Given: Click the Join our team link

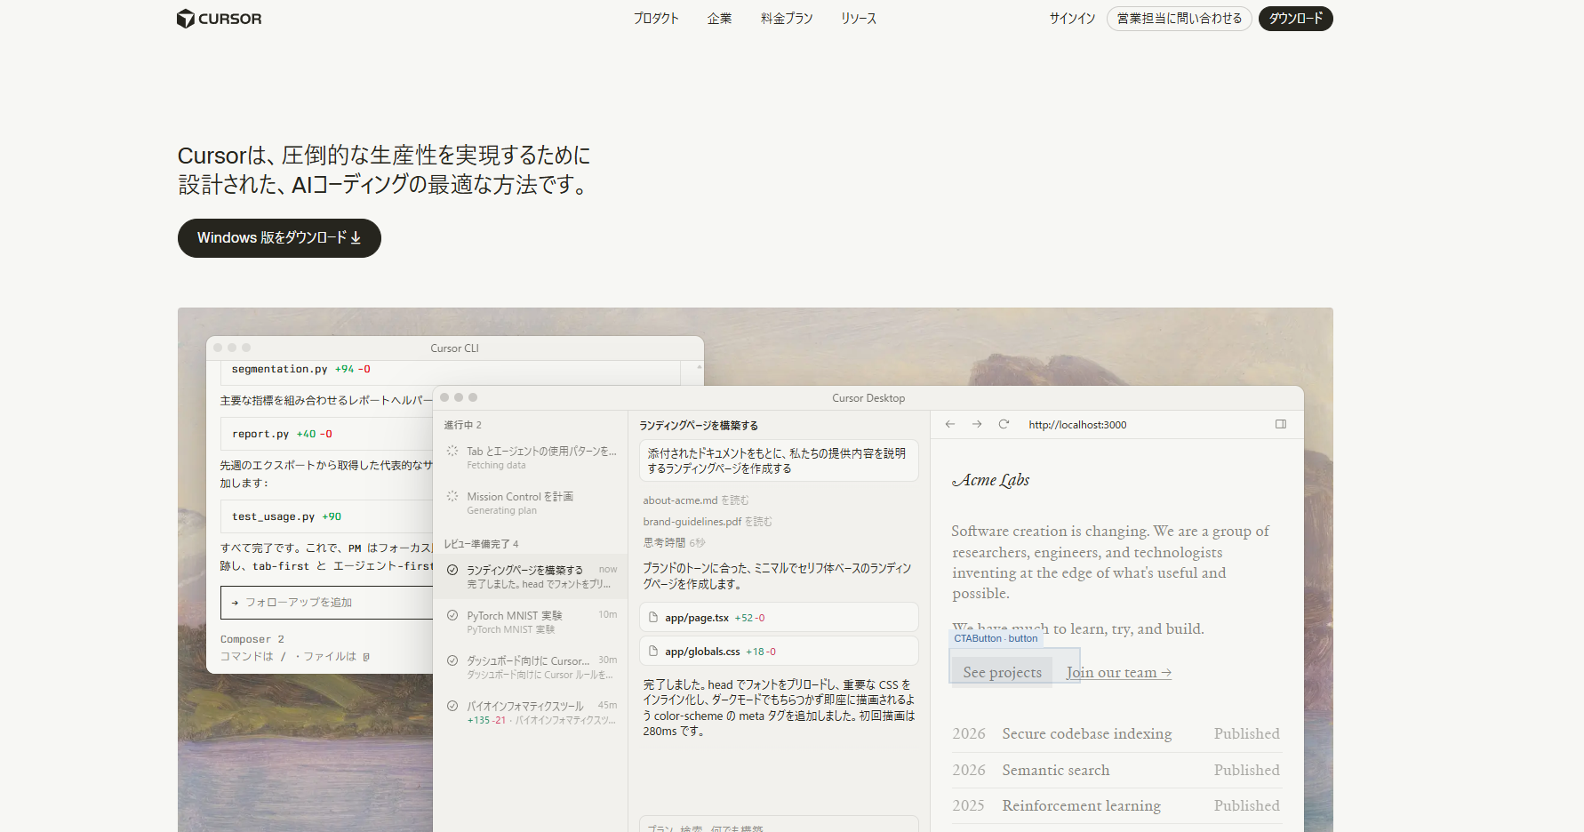Looking at the screenshot, I should point(1118,673).
